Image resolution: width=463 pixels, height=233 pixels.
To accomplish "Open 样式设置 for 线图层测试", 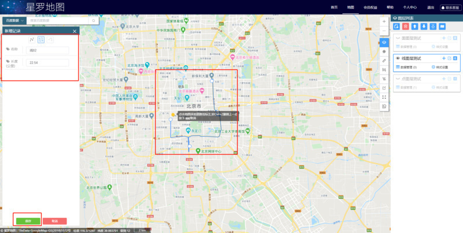I will (440, 67).
